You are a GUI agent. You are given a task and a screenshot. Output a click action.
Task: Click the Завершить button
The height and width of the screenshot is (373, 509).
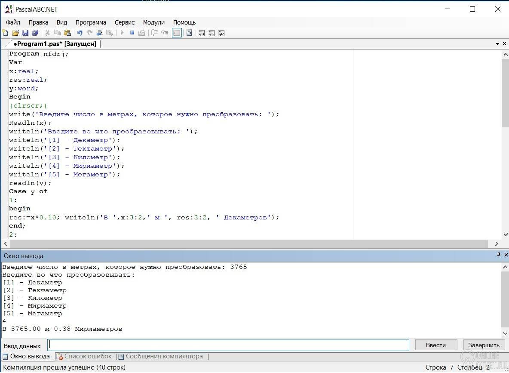[x=484, y=345]
